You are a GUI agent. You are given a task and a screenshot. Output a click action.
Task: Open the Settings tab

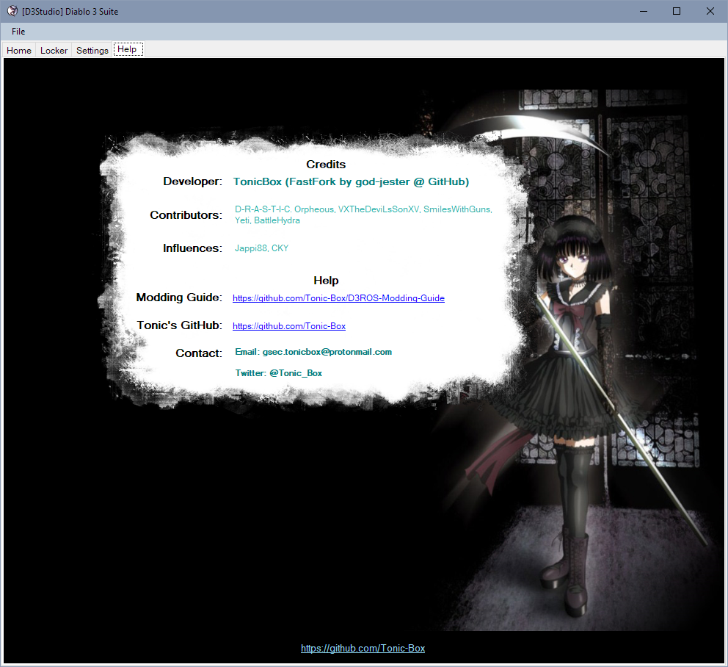point(92,50)
